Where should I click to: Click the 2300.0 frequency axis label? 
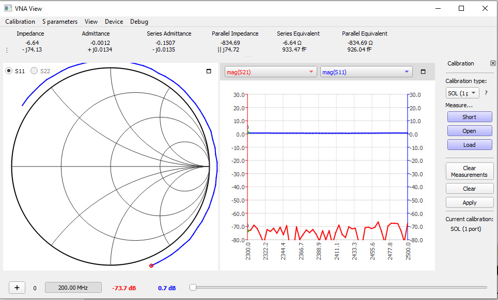click(248, 251)
